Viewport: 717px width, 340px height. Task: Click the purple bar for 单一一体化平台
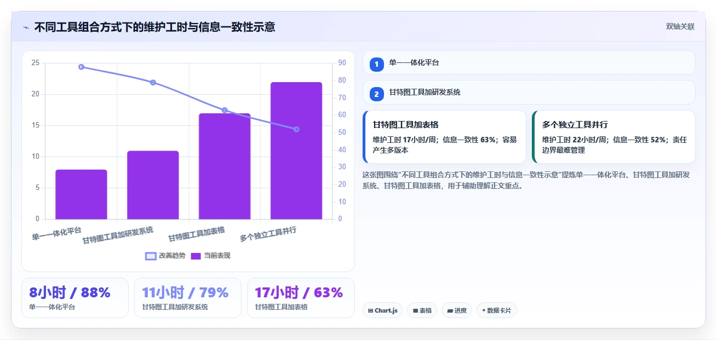pos(81,194)
